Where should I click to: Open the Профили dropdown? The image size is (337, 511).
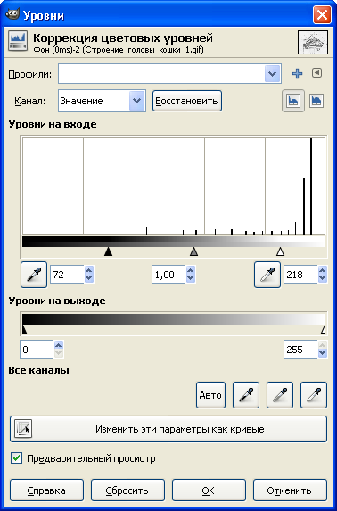169,74
